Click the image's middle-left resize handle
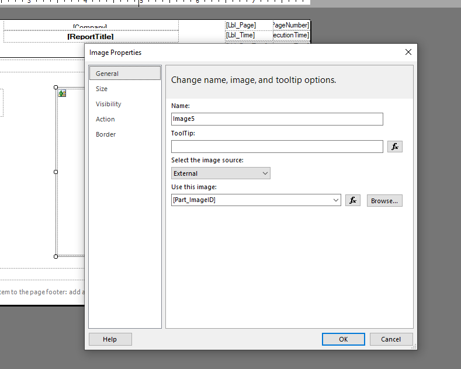 (56, 172)
